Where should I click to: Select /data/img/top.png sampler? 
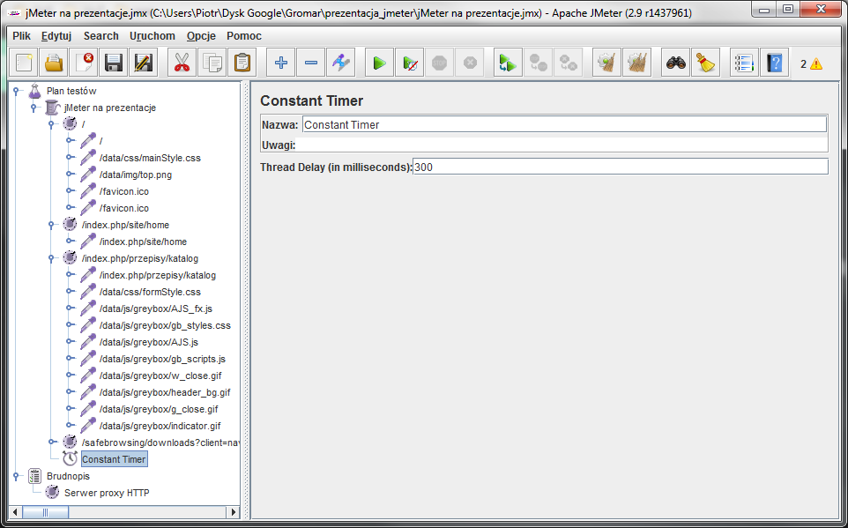135,175
